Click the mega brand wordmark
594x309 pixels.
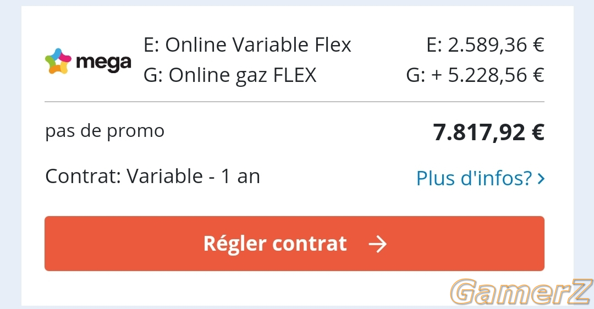point(103,63)
